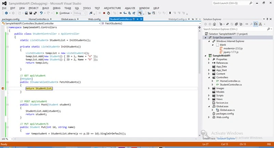The image size is (274, 148).
Task: Click the Save All toolbar icon
Action: (35, 13)
